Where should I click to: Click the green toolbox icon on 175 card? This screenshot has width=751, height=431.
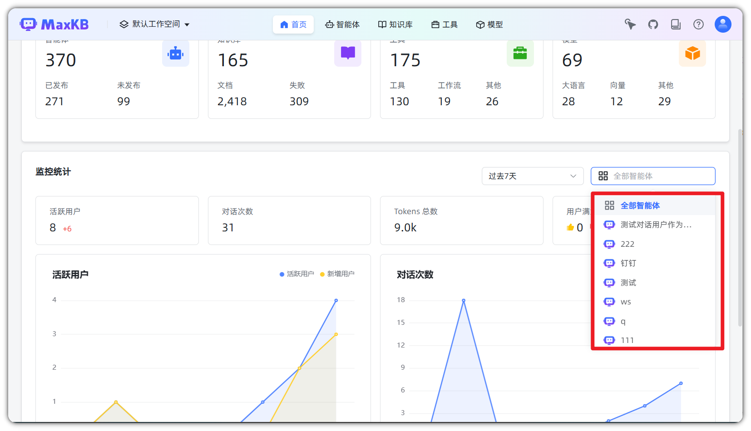(x=520, y=54)
